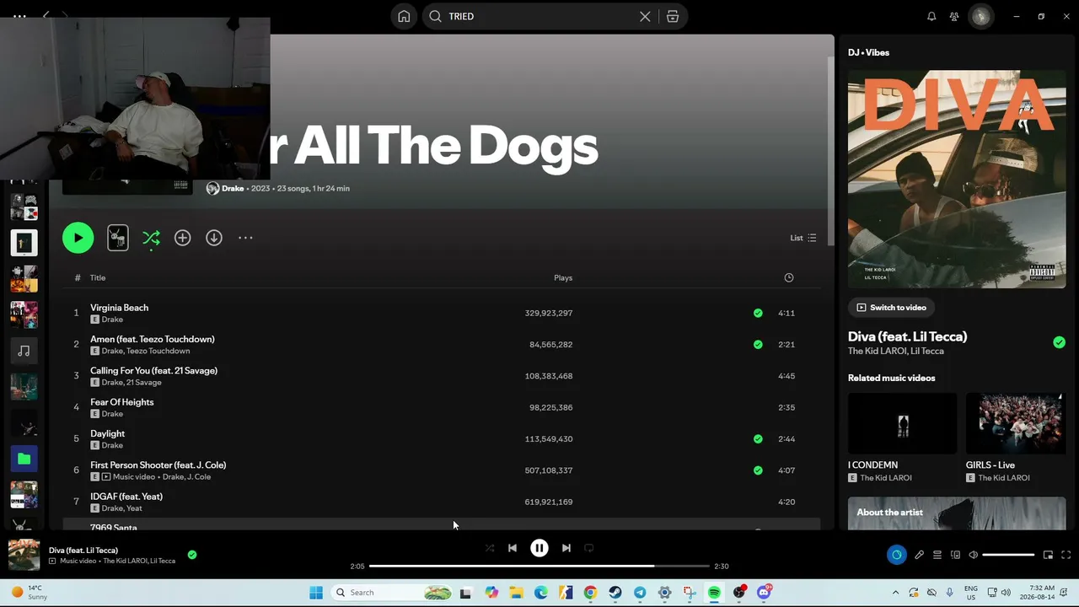Open Telegram from the taskbar
Screen dimensions: 1079x607
pos(640,593)
